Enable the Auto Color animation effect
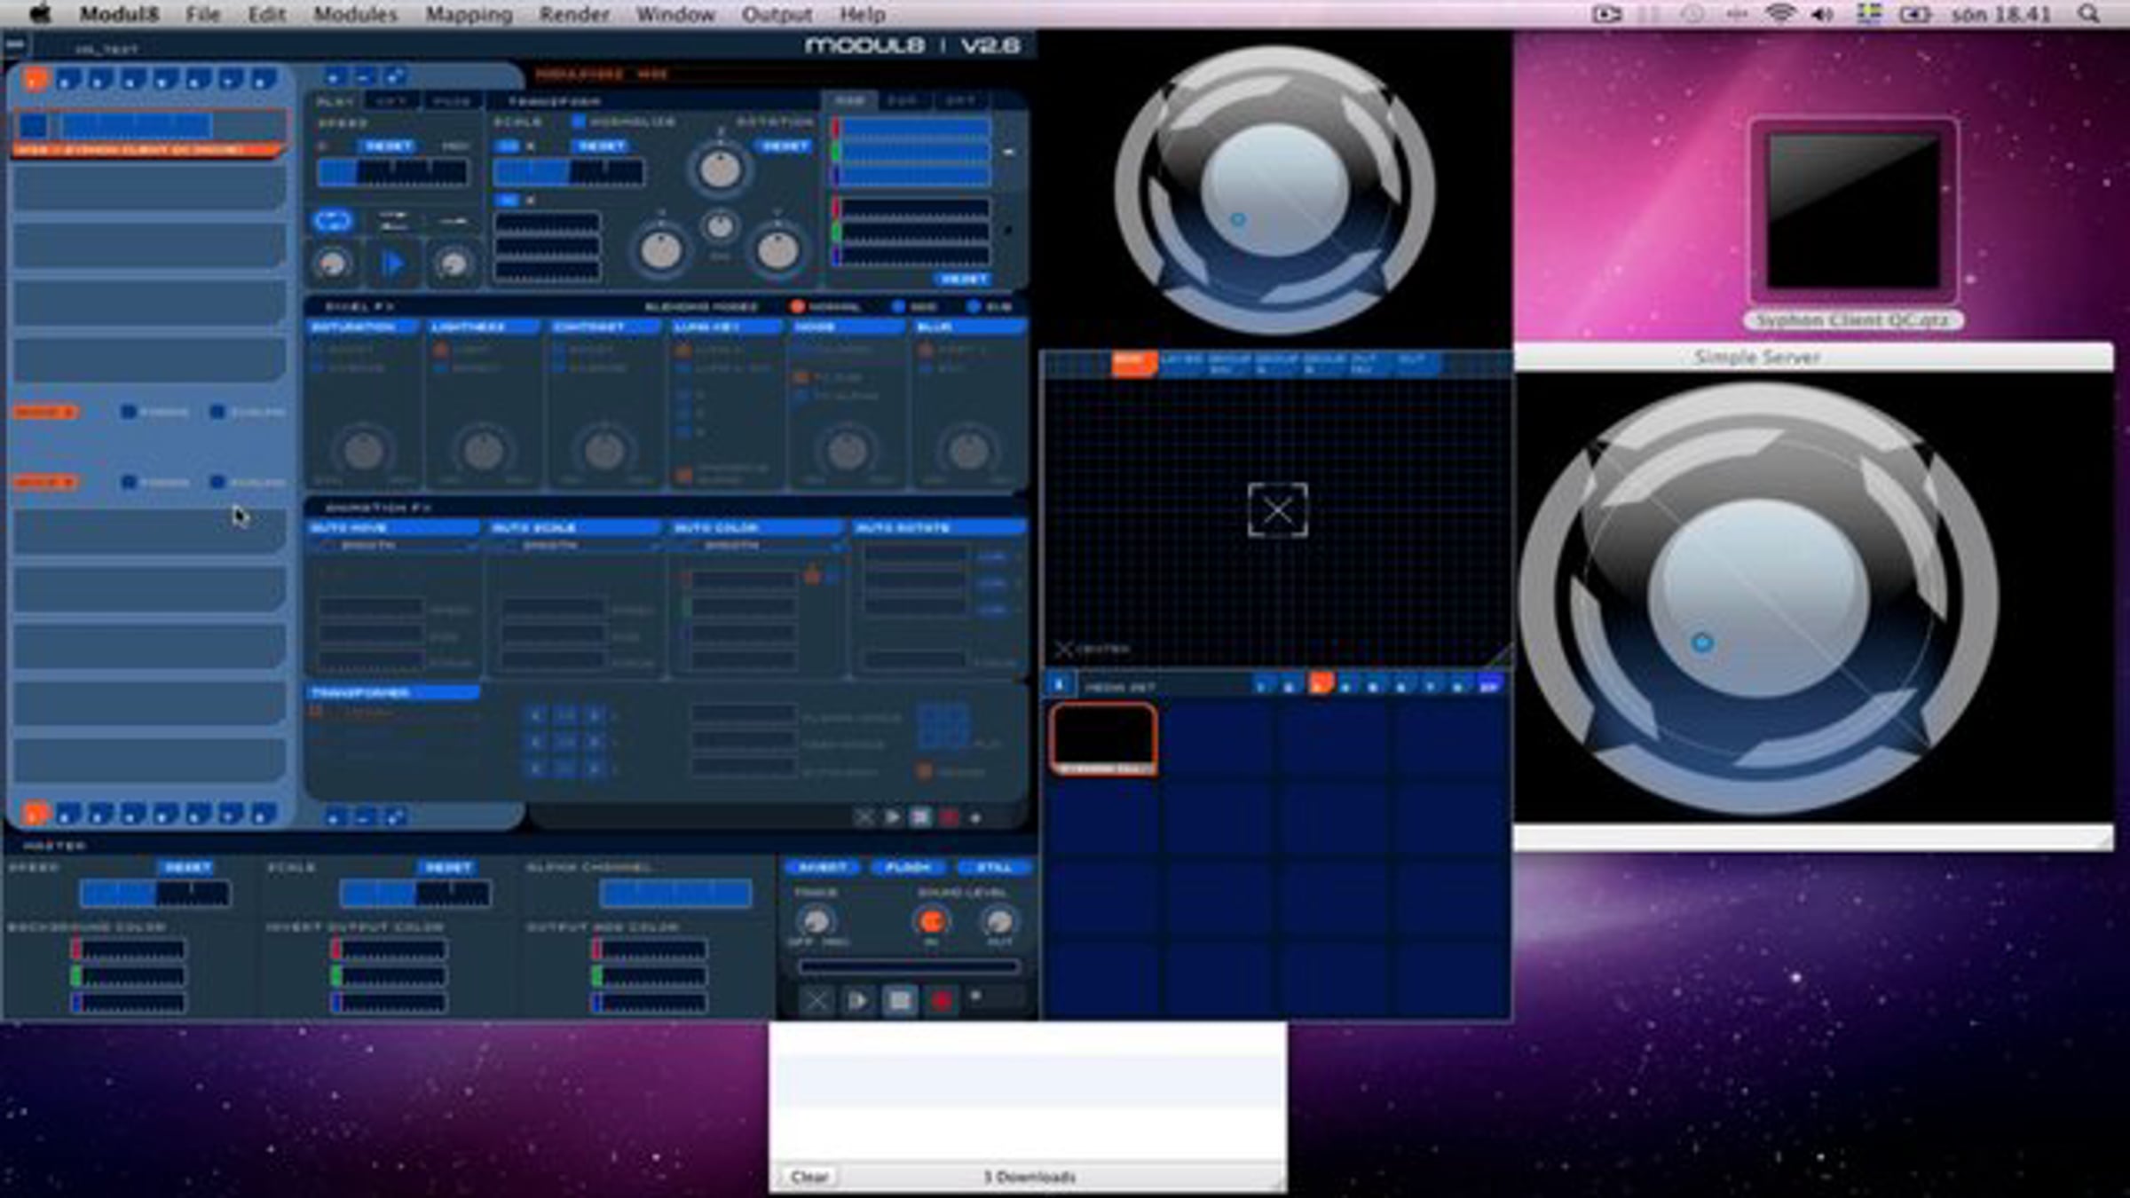The height and width of the screenshot is (1198, 2130). pyautogui.click(x=758, y=528)
